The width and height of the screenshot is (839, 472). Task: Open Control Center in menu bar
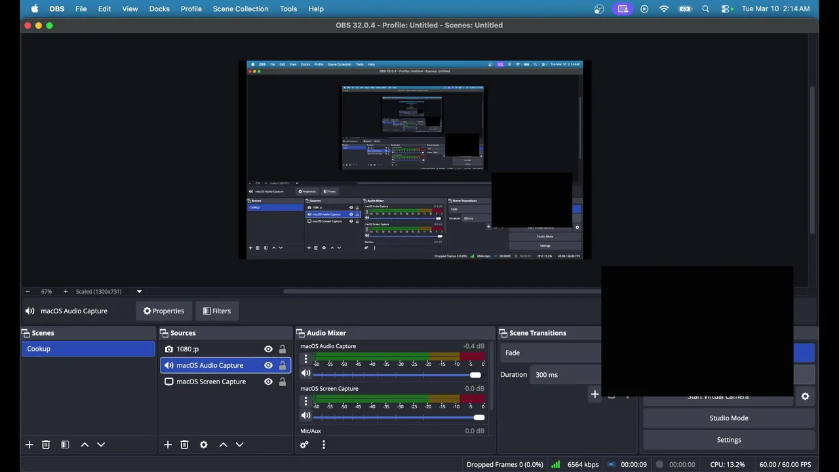(x=726, y=9)
